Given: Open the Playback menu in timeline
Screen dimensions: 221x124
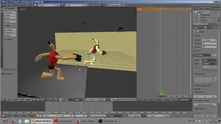Looking at the screenshot, I should 31,116.
